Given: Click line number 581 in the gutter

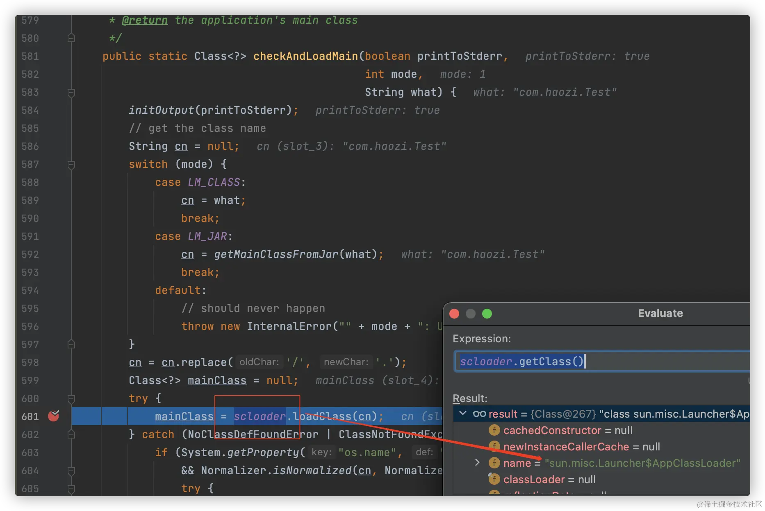Looking at the screenshot, I should tap(30, 56).
